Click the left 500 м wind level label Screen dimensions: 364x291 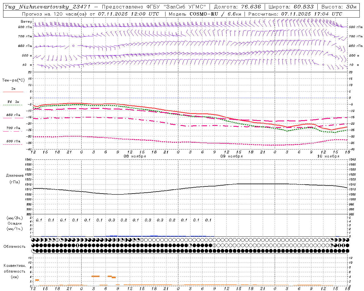(x=27, y=55)
